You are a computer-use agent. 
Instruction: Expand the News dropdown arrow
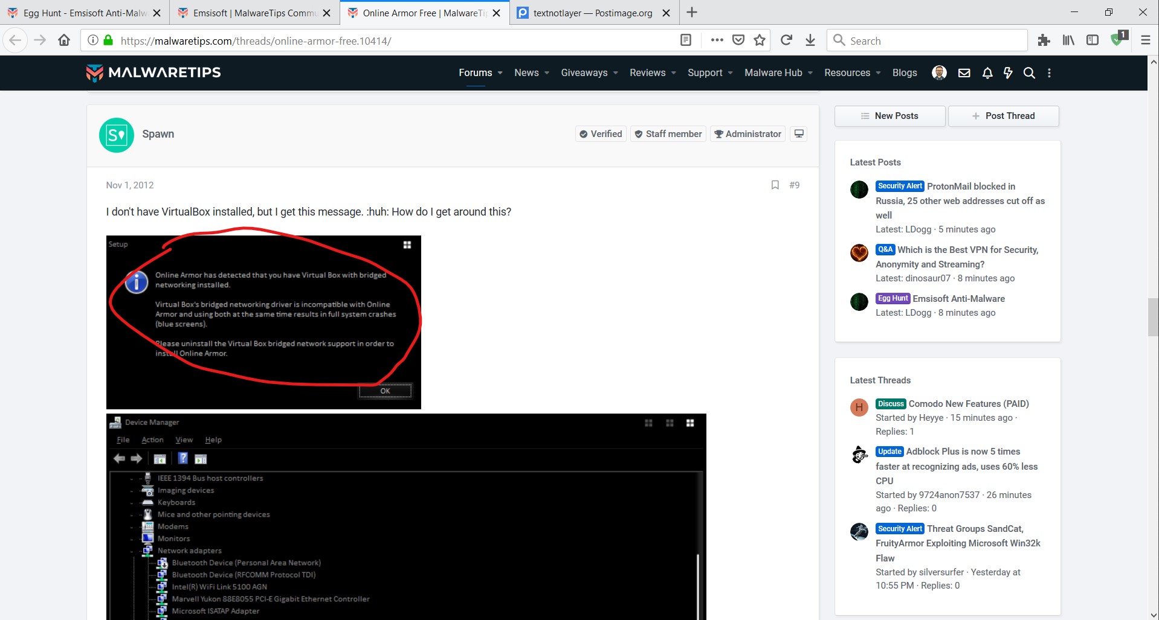[547, 73]
